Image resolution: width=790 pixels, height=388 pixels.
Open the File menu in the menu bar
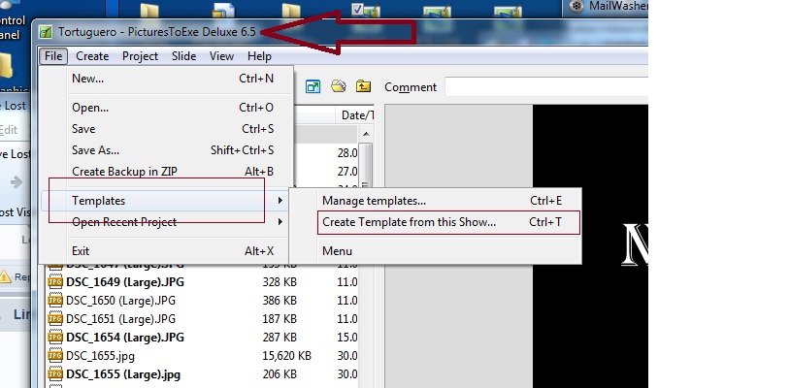pos(53,56)
